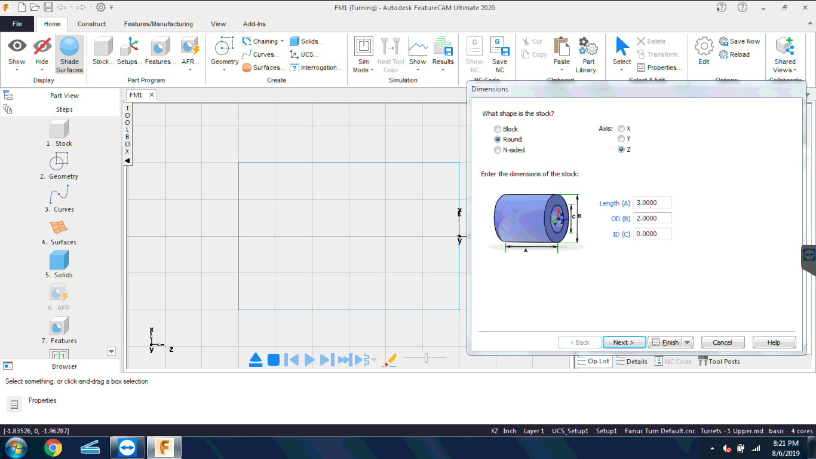The image size is (816, 459).
Task: Open the Part Library
Action: 588,54
